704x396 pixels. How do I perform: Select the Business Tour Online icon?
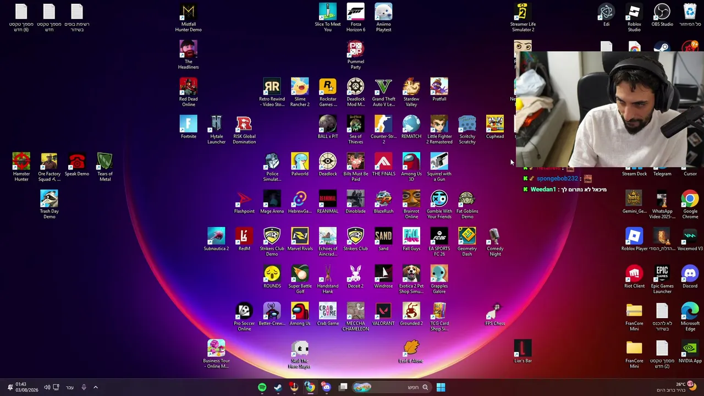click(x=216, y=354)
